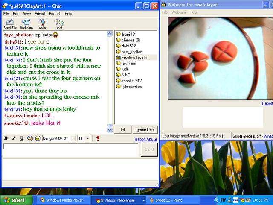The height and width of the screenshot is (205, 273).
Task: Click the Report link under webcam image
Action: (x=267, y=103)
